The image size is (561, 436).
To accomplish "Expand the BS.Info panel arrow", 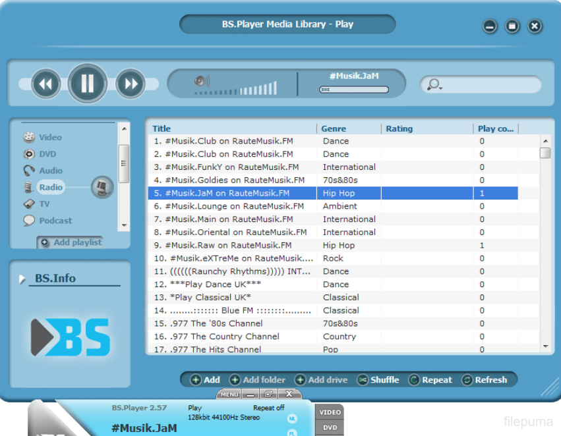I will pyautogui.click(x=22, y=279).
